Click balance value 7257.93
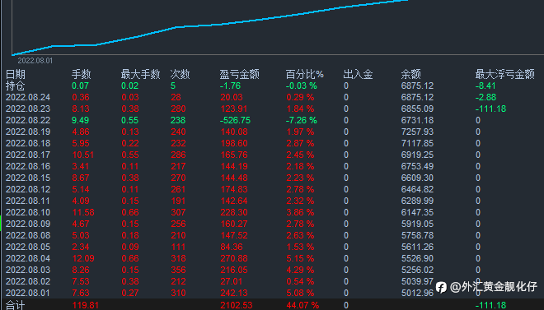 (x=417, y=132)
